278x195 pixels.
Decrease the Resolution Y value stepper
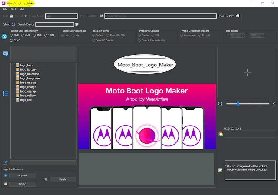click(x=263, y=36)
